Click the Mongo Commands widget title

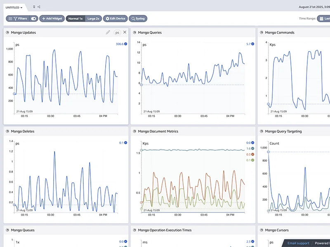[x=280, y=33]
